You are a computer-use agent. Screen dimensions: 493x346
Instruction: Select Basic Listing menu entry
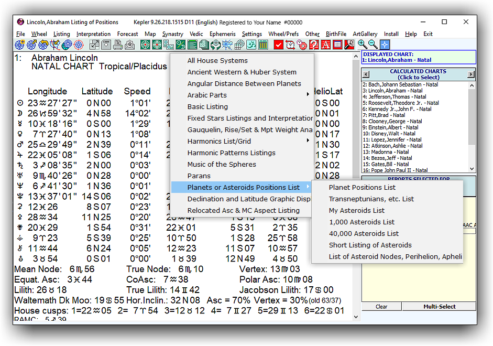(242, 106)
